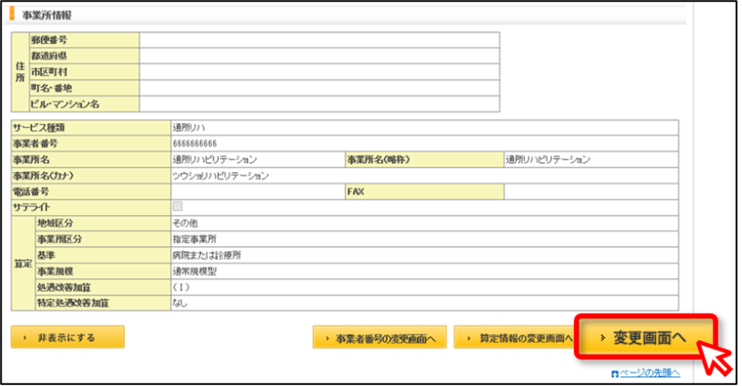Viewport: 742px width, 386px height.
Task: Click arrow icon on 事業者番号の変更画面へ
Action: click(x=327, y=338)
